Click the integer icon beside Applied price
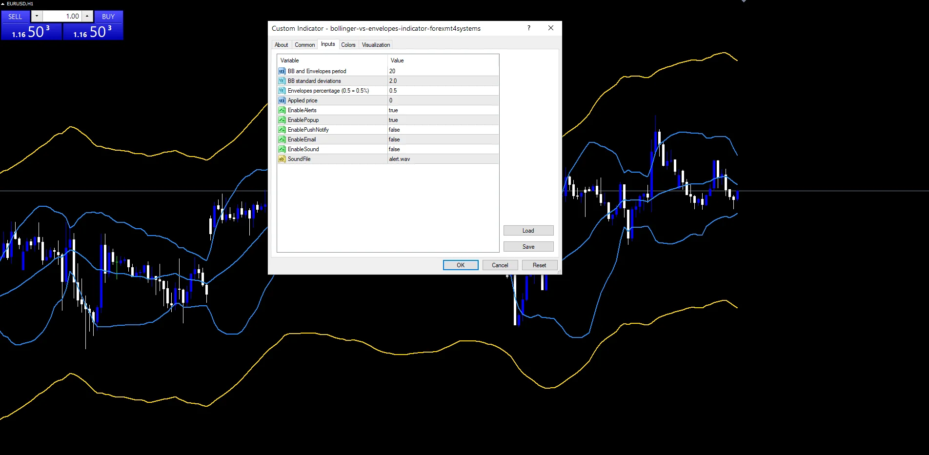 (x=282, y=100)
